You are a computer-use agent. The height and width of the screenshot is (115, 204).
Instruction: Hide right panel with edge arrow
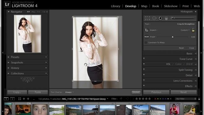[x=201, y=53]
